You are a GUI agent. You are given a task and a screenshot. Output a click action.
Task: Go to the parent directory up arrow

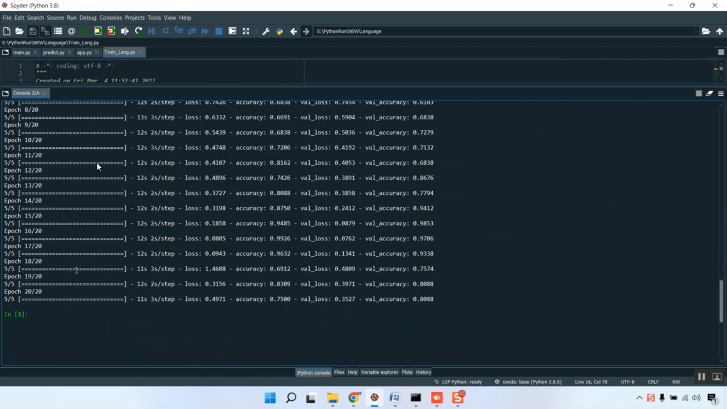(720, 31)
